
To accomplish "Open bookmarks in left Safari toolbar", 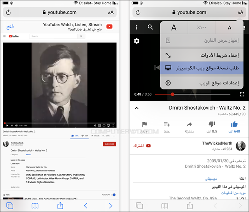I will (x=35, y=206).
